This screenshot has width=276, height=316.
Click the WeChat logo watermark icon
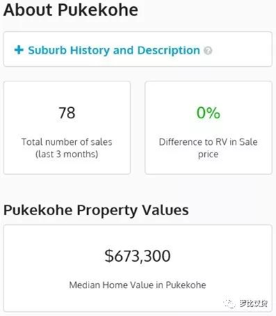pos(229,303)
